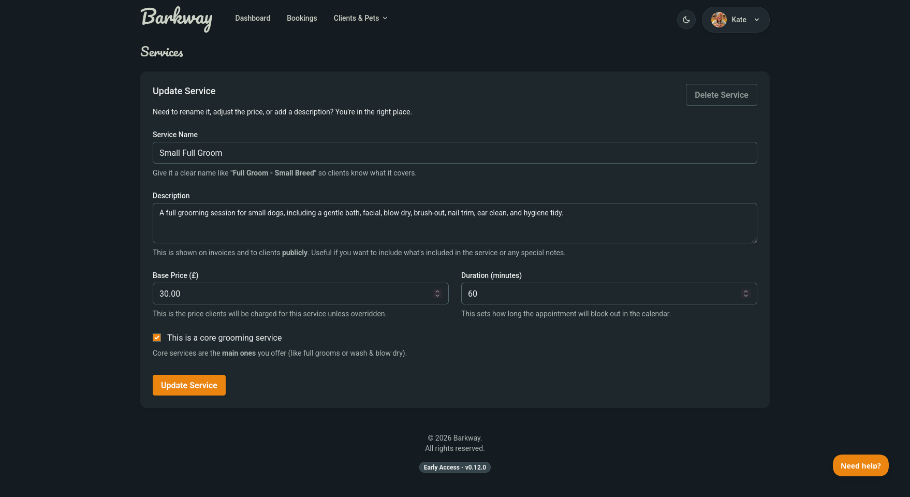Click the 'This is a core grooming service' label
The height and width of the screenshot is (497, 910).
point(224,338)
